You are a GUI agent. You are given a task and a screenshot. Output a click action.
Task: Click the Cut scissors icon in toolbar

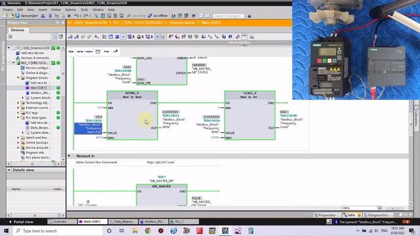pyautogui.click(x=50, y=16)
